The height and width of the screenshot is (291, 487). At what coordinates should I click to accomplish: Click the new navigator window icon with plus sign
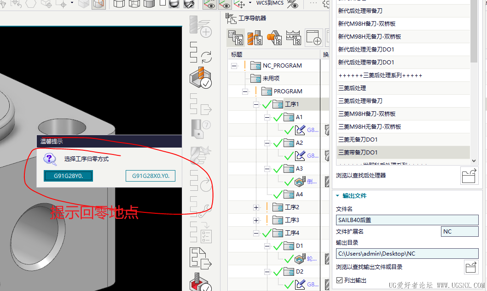tap(314, 38)
